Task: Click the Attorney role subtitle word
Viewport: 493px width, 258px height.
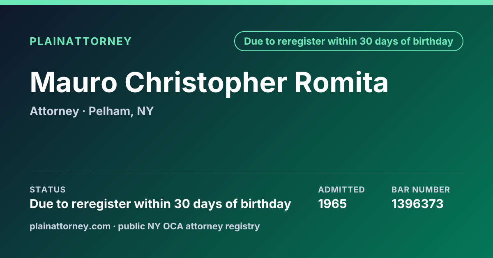Action: (54, 111)
